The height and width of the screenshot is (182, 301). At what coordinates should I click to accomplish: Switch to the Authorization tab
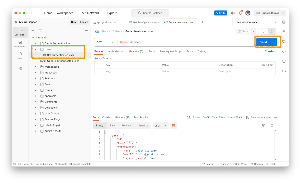(x=116, y=51)
